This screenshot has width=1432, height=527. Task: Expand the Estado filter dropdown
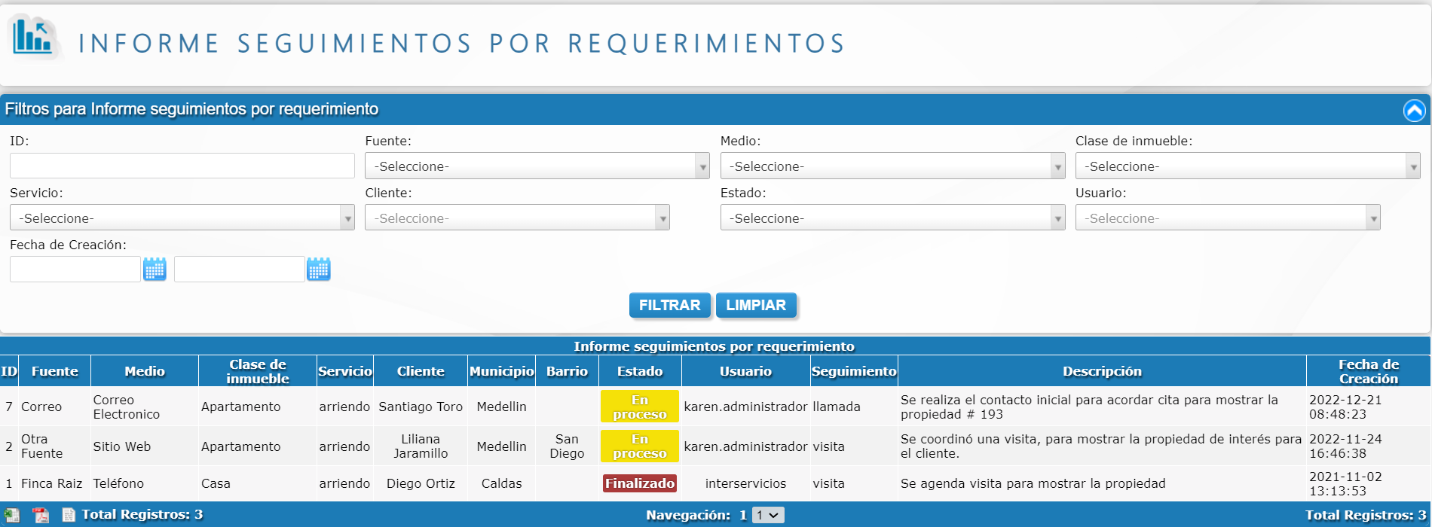tap(892, 218)
